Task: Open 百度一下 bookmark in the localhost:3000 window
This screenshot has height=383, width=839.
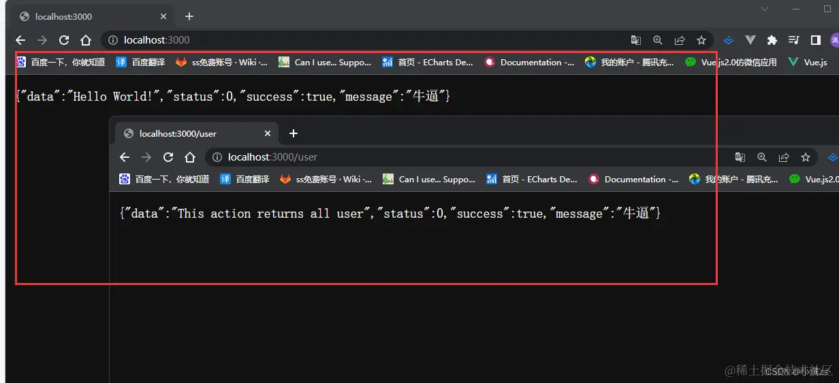Action: click(61, 62)
